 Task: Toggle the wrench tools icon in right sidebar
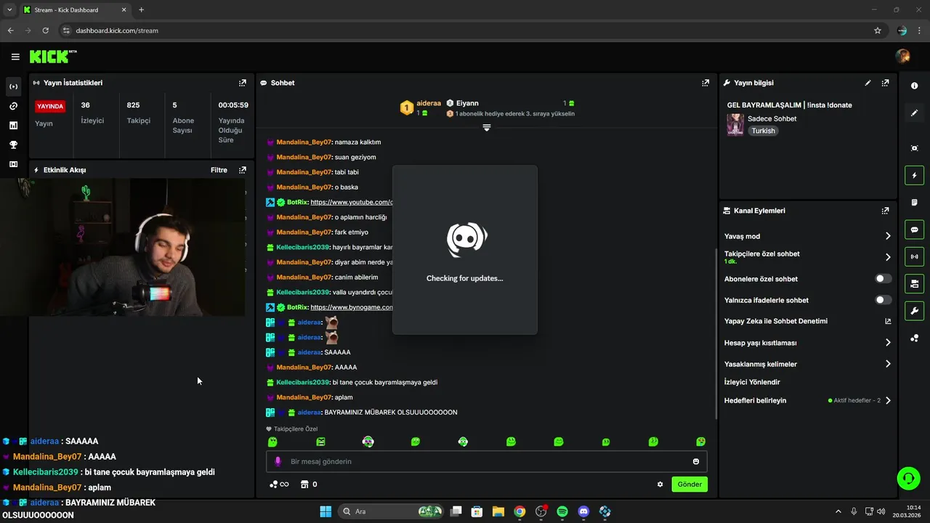pos(914,311)
